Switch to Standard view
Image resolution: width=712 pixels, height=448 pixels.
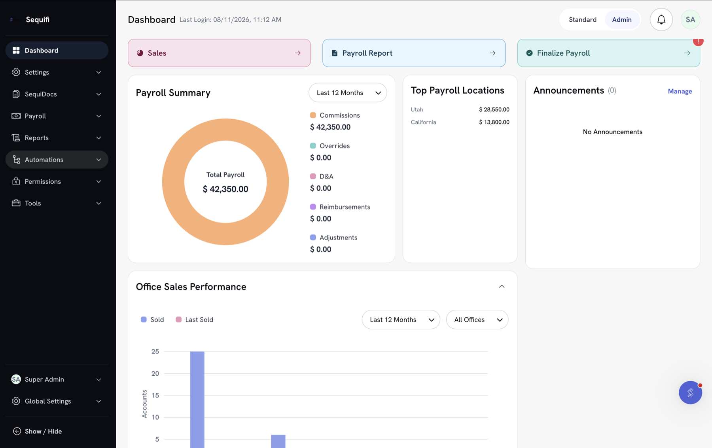[x=582, y=19]
